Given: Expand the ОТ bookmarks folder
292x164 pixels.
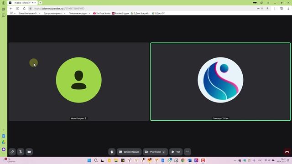Looking at the screenshot, I should point(13,13).
